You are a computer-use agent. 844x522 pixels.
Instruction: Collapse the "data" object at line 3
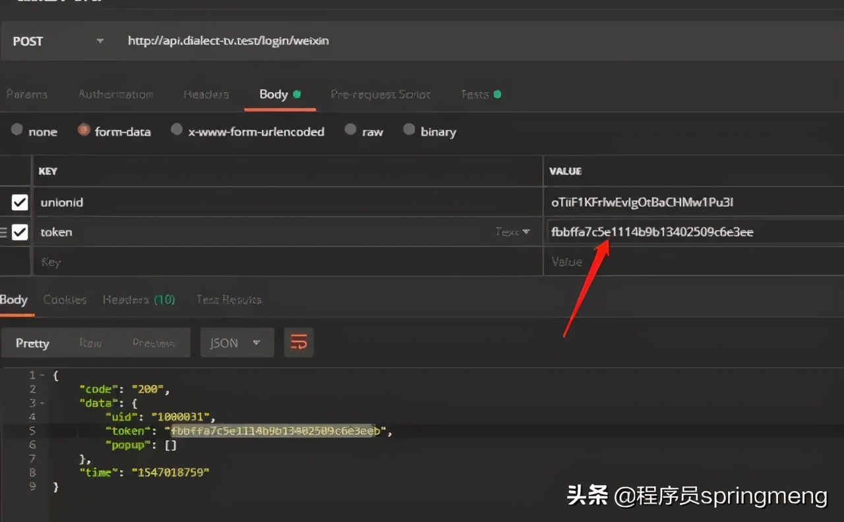point(42,403)
